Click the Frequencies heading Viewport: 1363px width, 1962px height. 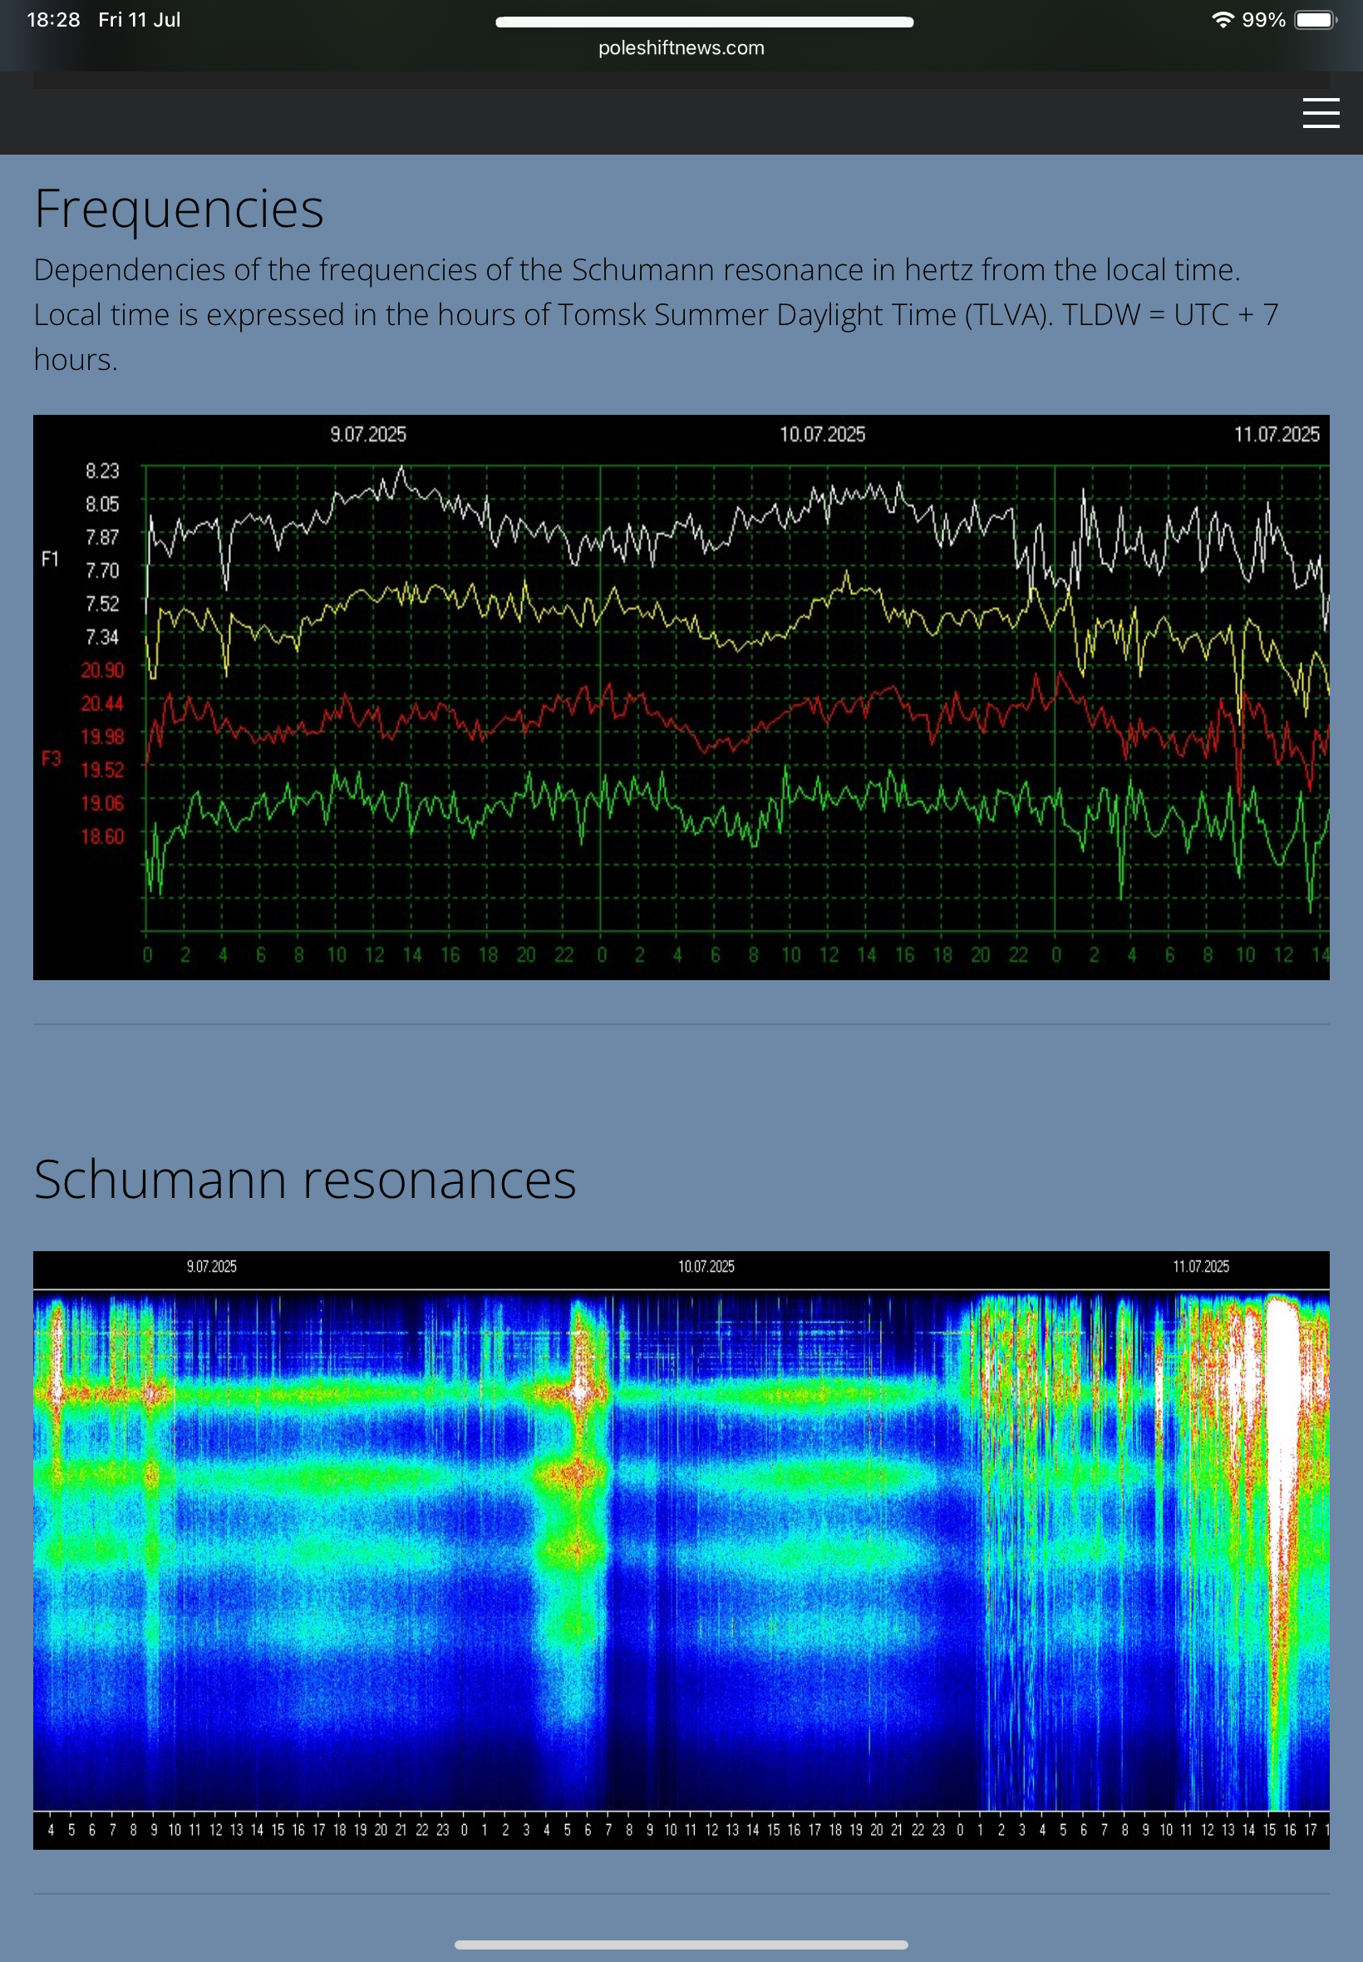180,209
